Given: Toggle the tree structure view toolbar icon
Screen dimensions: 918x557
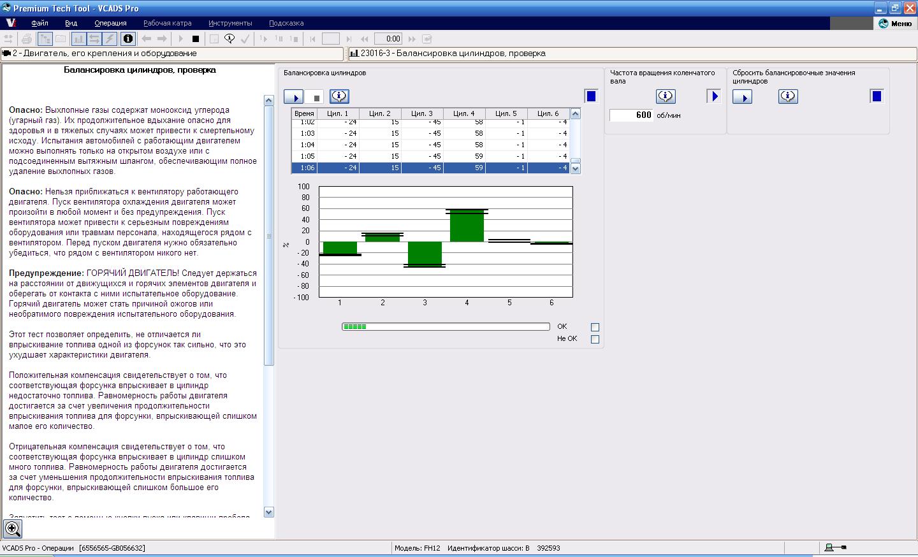Looking at the screenshot, I should (x=45, y=39).
